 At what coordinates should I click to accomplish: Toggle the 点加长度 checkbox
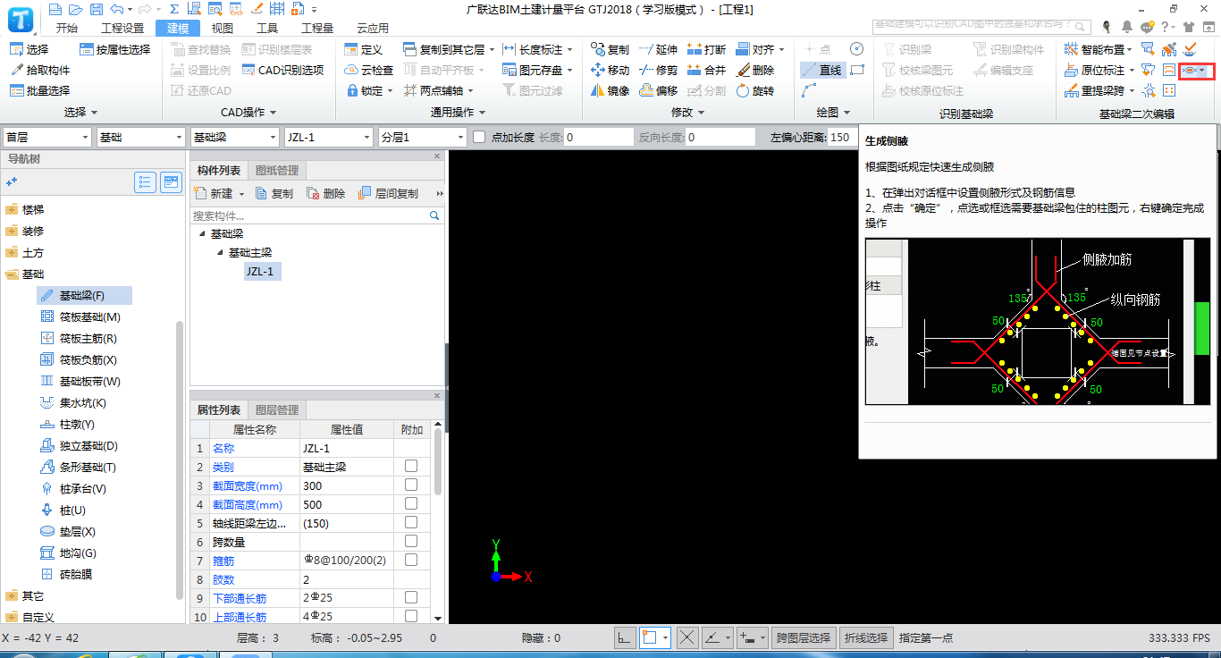coord(479,137)
